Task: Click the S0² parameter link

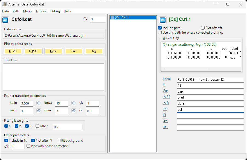Action: pyautogui.click(x=165, y=91)
